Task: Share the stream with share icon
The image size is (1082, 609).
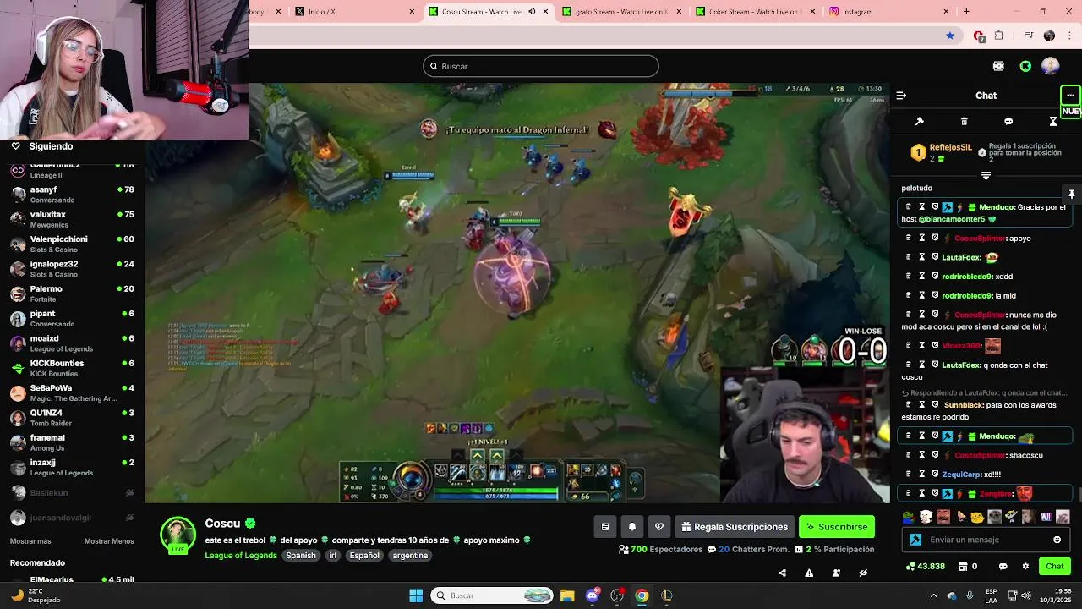Action: coord(782,573)
